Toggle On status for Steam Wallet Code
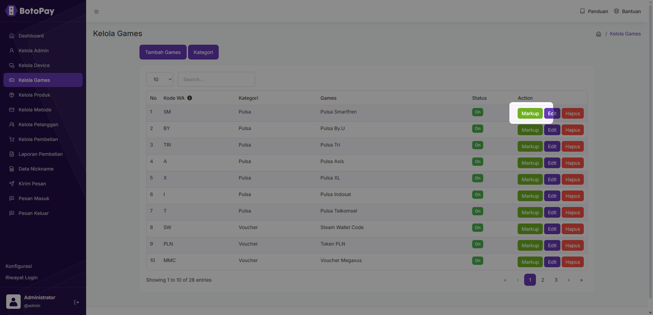 coord(477,228)
